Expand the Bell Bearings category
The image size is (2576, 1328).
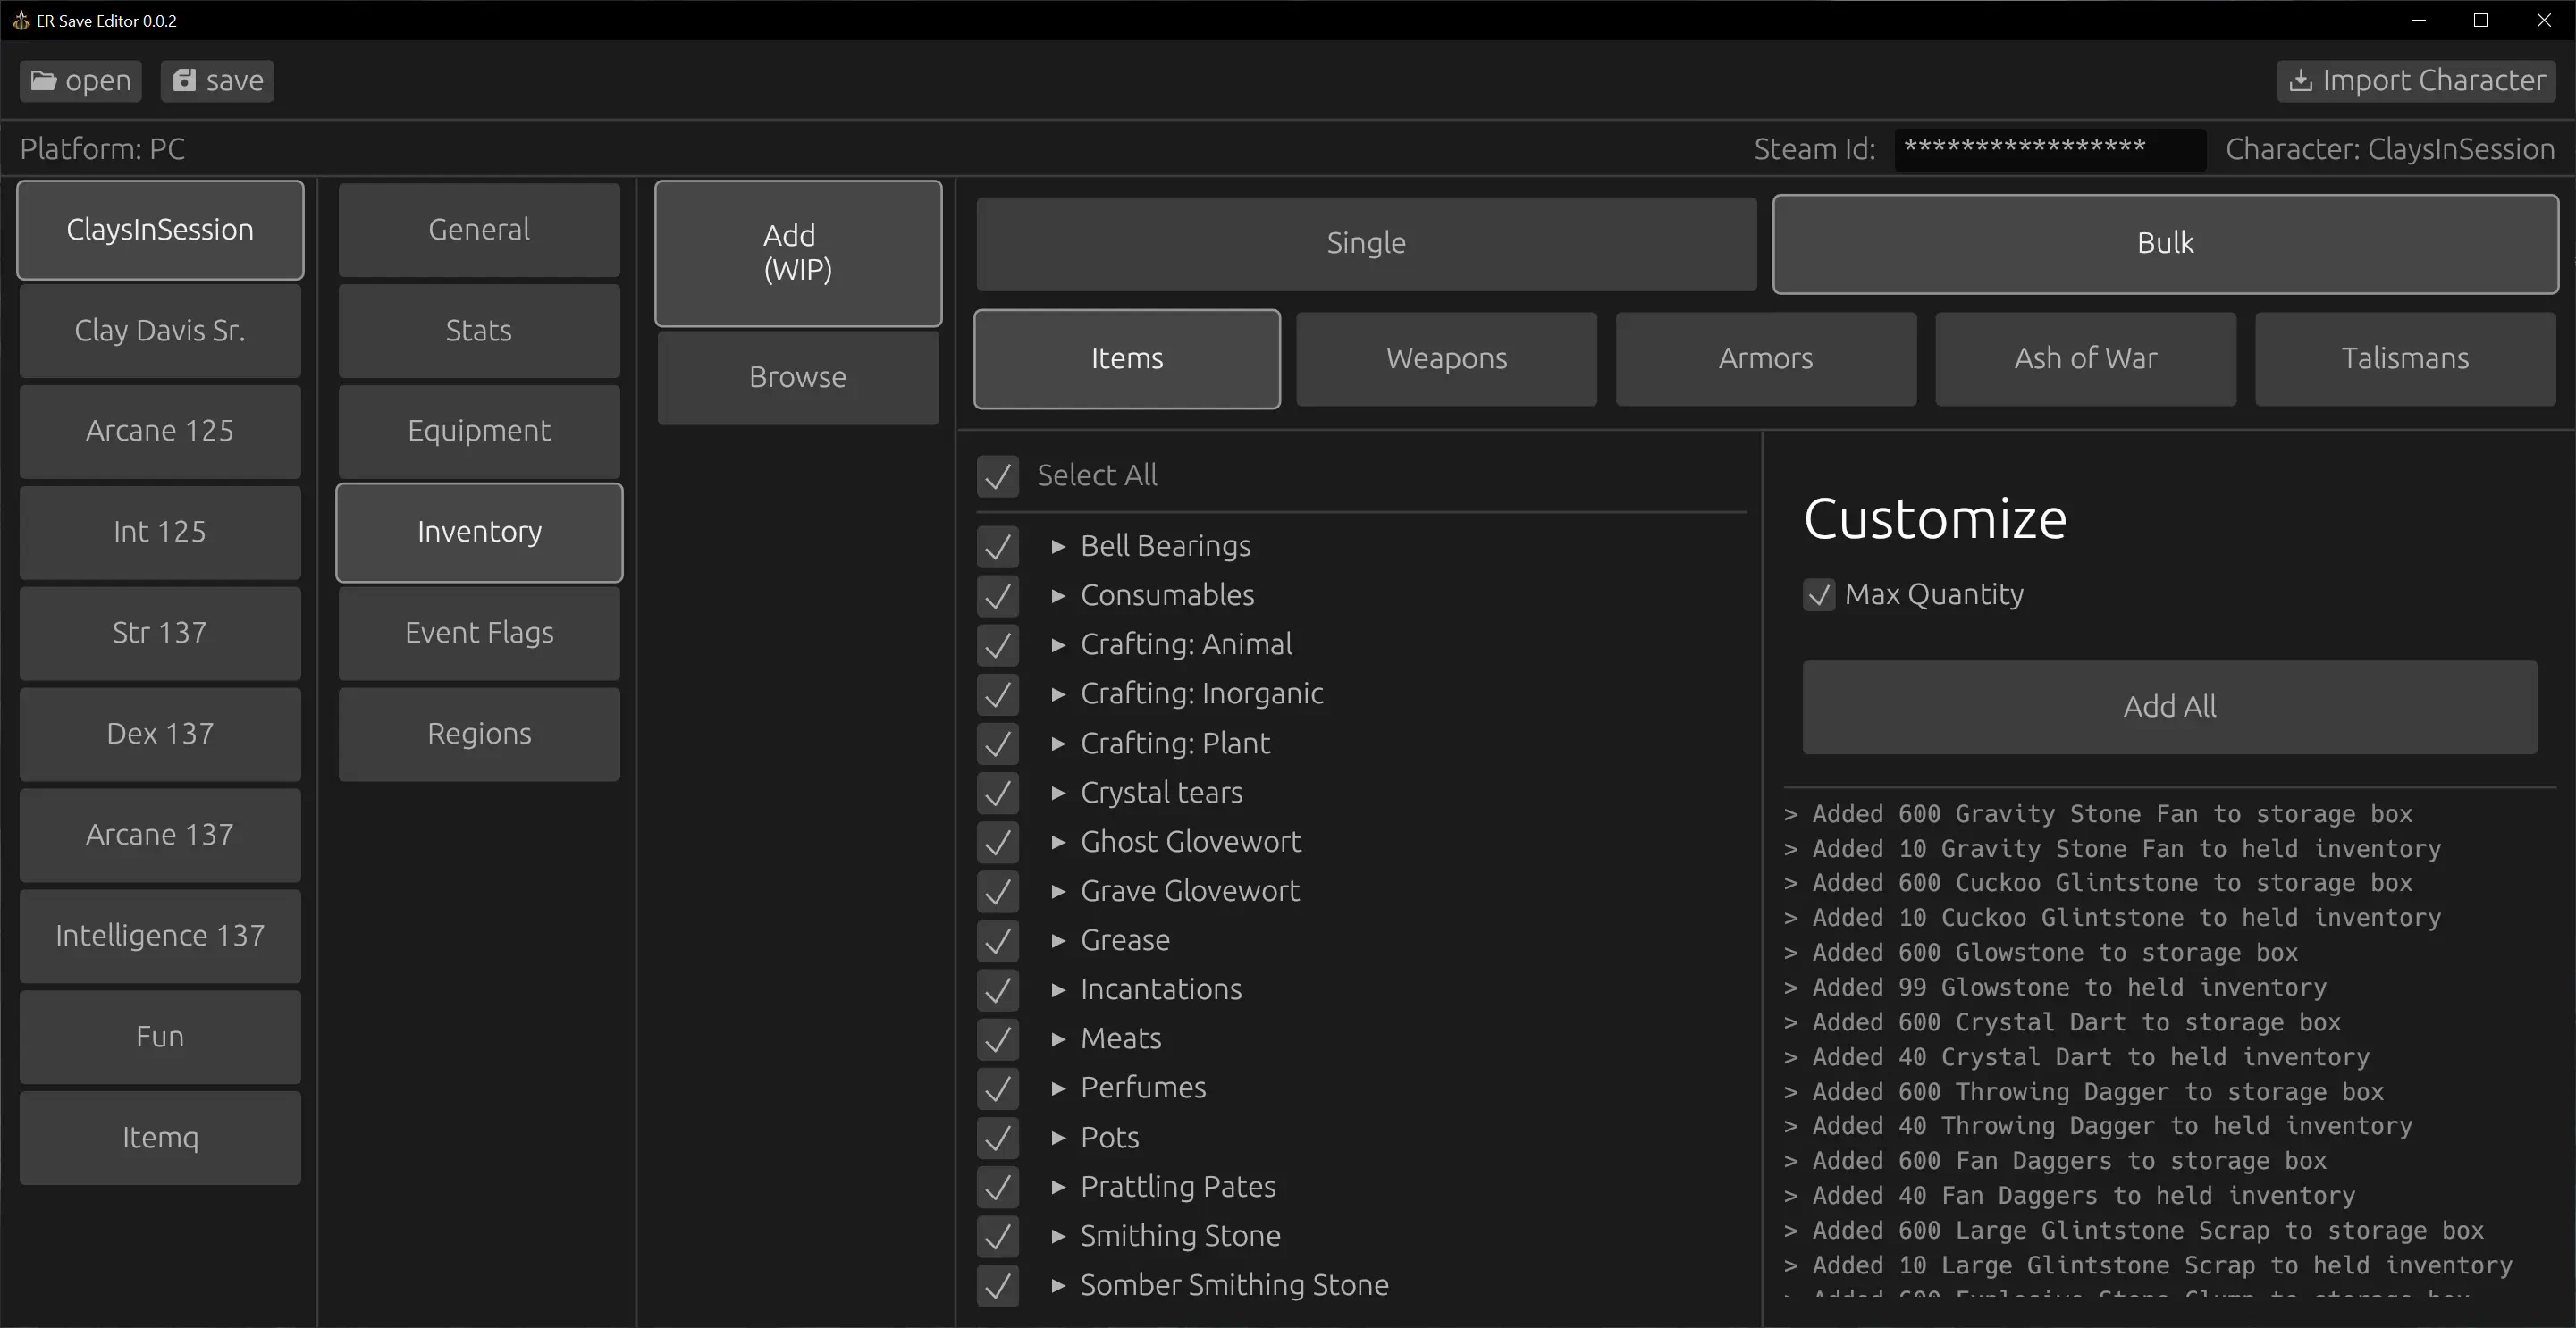coord(1058,545)
